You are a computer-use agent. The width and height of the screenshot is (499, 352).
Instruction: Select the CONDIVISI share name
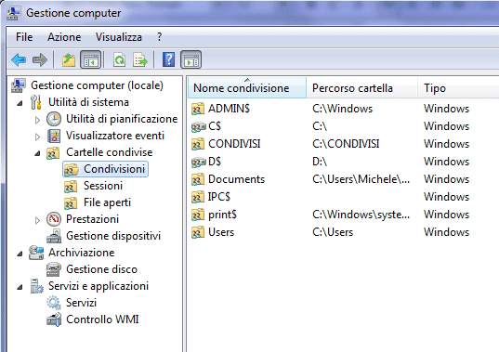click(x=234, y=144)
